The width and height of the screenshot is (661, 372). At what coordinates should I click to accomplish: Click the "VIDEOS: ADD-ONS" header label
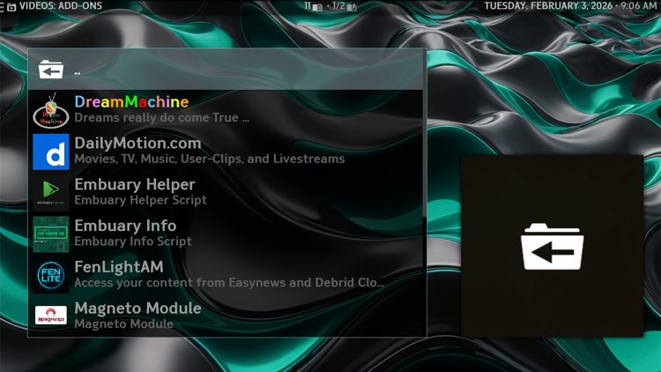61,6
